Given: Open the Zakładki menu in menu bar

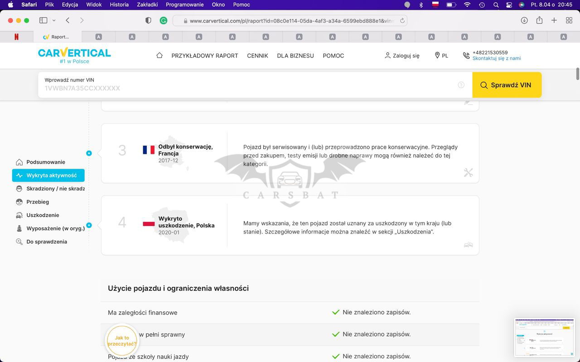Looking at the screenshot, I should point(147,5).
